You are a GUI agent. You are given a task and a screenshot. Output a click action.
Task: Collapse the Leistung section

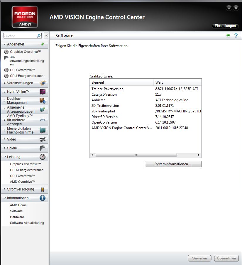pos(5,157)
